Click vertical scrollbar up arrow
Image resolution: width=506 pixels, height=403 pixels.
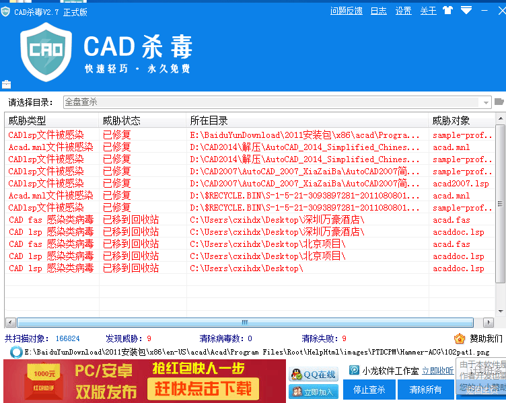(501, 118)
